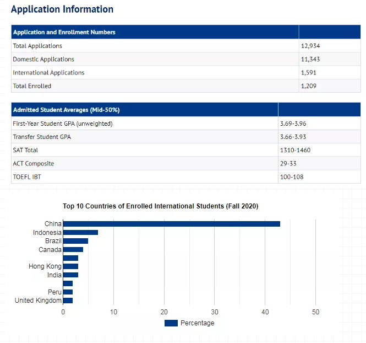Click the 50 tick on x-axis
Image resolution: width=366 pixels, height=343 pixels.
point(315,312)
